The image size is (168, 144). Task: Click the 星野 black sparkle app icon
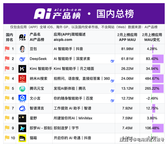[22, 118]
